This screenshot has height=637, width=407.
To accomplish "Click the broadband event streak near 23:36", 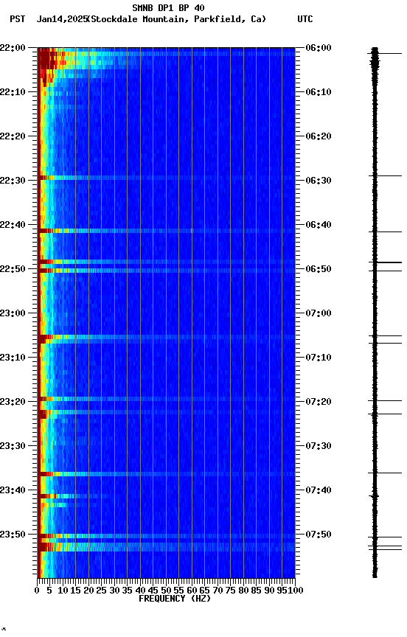I will point(166,474).
